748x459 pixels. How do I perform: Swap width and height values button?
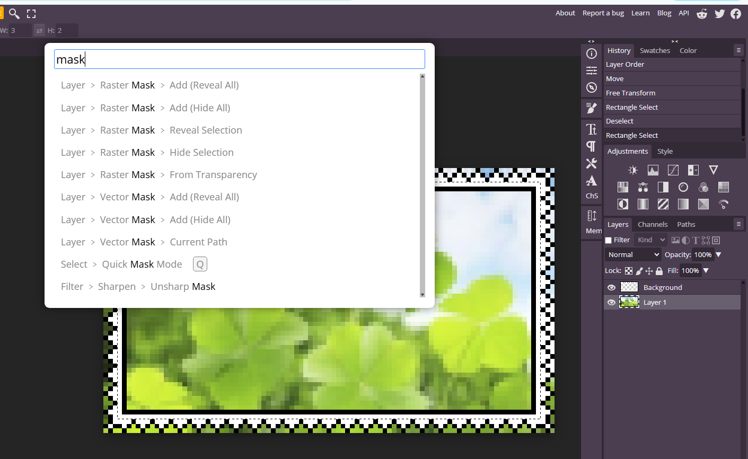39,31
